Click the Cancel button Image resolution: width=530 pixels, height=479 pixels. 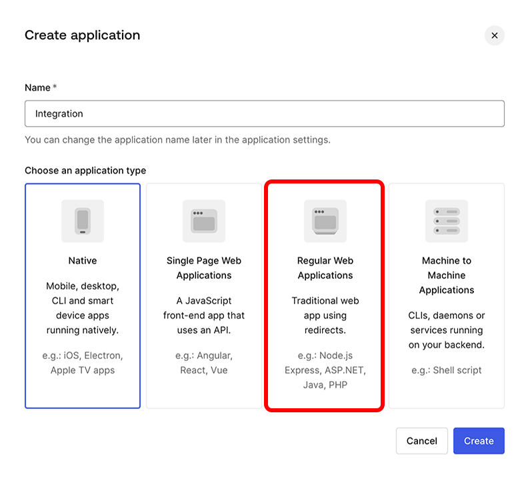[422, 441]
